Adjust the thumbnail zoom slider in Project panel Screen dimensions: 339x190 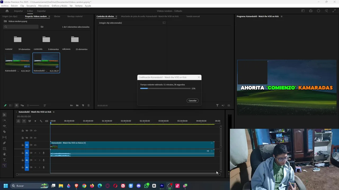coord(33,105)
